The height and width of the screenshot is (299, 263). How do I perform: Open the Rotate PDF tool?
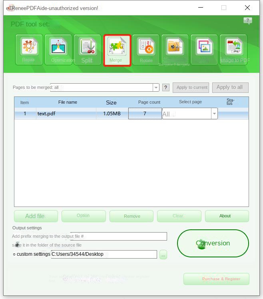pos(146,50)
